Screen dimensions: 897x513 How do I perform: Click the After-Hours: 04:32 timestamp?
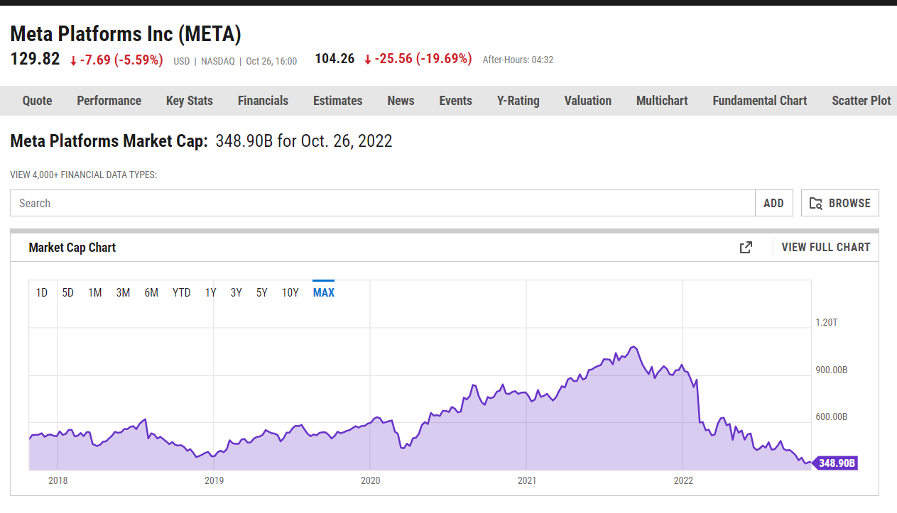click(x=518, y=60)
